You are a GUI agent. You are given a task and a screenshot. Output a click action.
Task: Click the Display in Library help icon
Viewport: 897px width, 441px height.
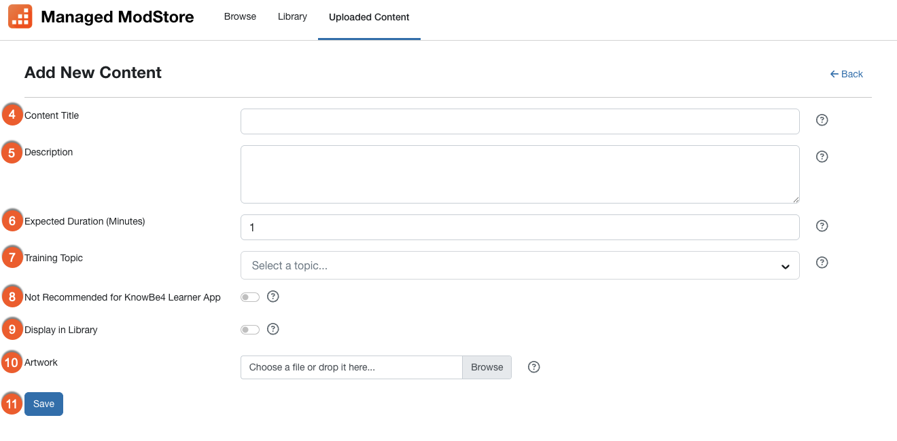pyautogui.click(x=272, y=329)
